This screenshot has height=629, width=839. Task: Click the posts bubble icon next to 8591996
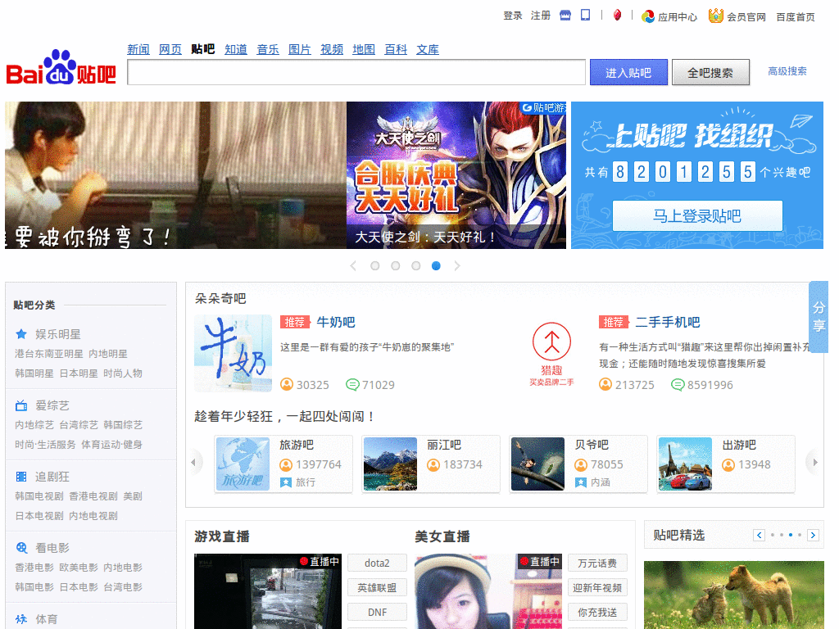click(678, 385)
